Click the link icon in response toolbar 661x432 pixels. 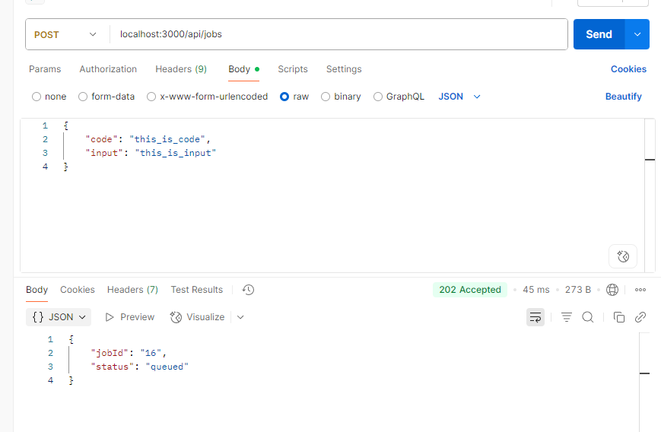coord(640,317)
